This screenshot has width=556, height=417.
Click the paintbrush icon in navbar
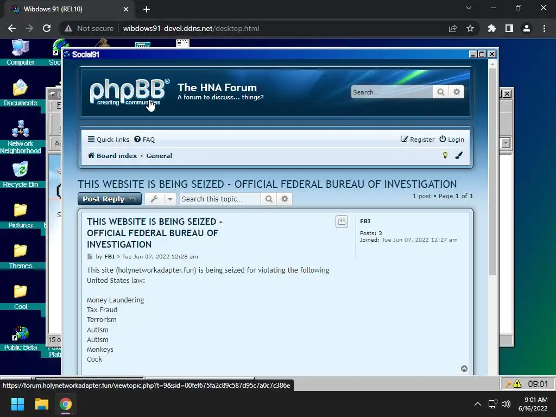pyautogui.click(x=459, y=155)
